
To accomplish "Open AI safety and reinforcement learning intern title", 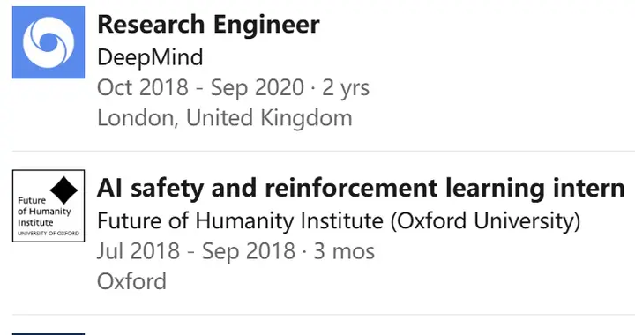I will click(361, 188).
